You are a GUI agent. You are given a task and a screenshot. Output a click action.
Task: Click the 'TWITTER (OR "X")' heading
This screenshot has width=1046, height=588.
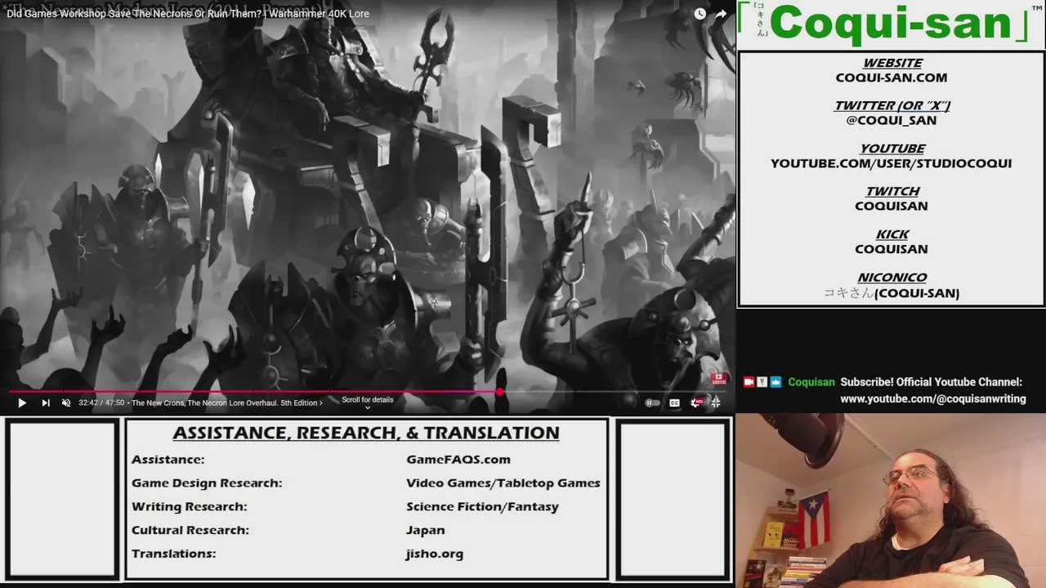point(892,105)
